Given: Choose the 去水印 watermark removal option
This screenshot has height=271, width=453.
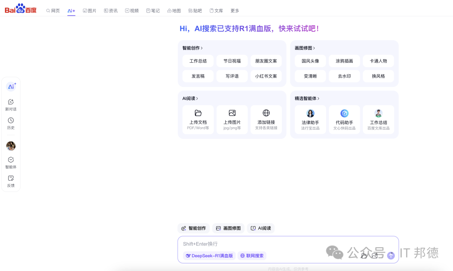Looking at the screenshot, I should tap(344, 76).
